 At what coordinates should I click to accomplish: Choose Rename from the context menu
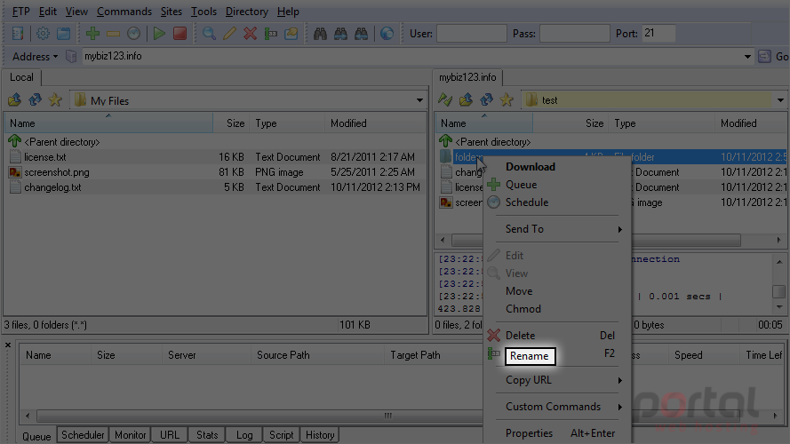(x=530, y=356)
